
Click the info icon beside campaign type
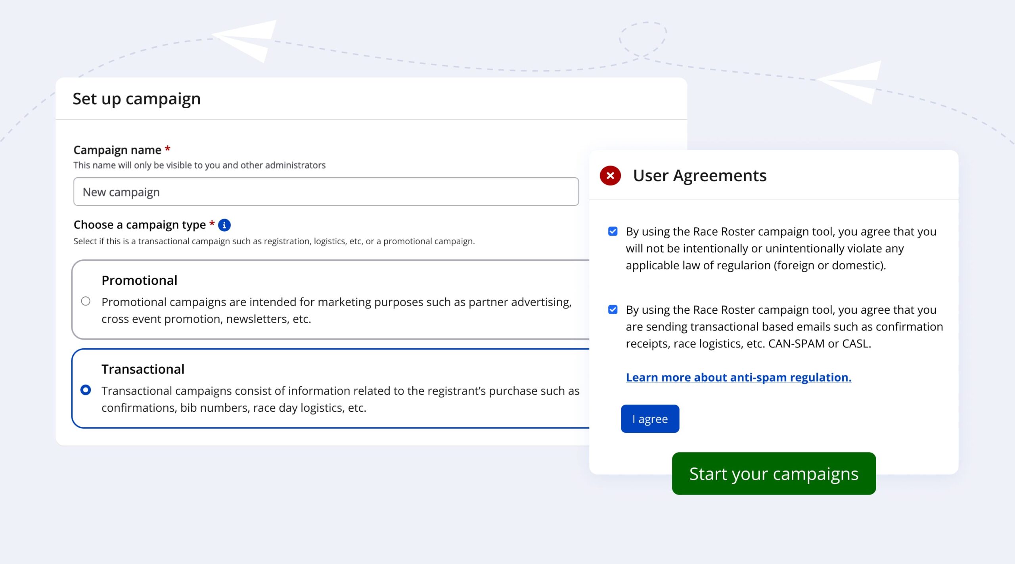pyautogui.click(x=224, y=225)
